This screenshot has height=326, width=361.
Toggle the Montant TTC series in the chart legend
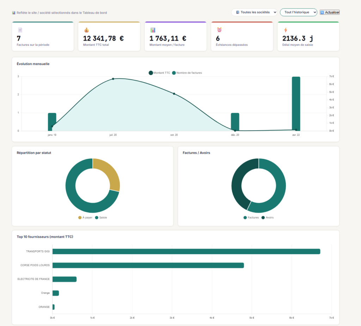159,73
